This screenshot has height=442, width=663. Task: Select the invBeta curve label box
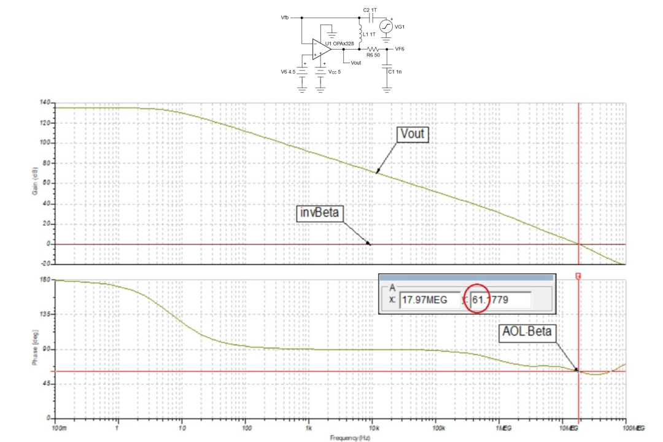pos(320,213)
